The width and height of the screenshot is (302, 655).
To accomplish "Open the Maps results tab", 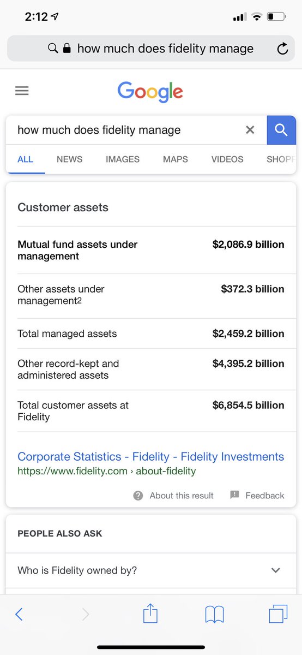I will click(176, 159).
